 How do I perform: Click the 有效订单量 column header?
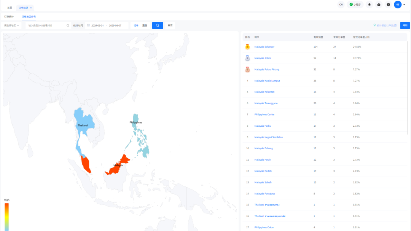pyautogui.click(x=339, y=37)
